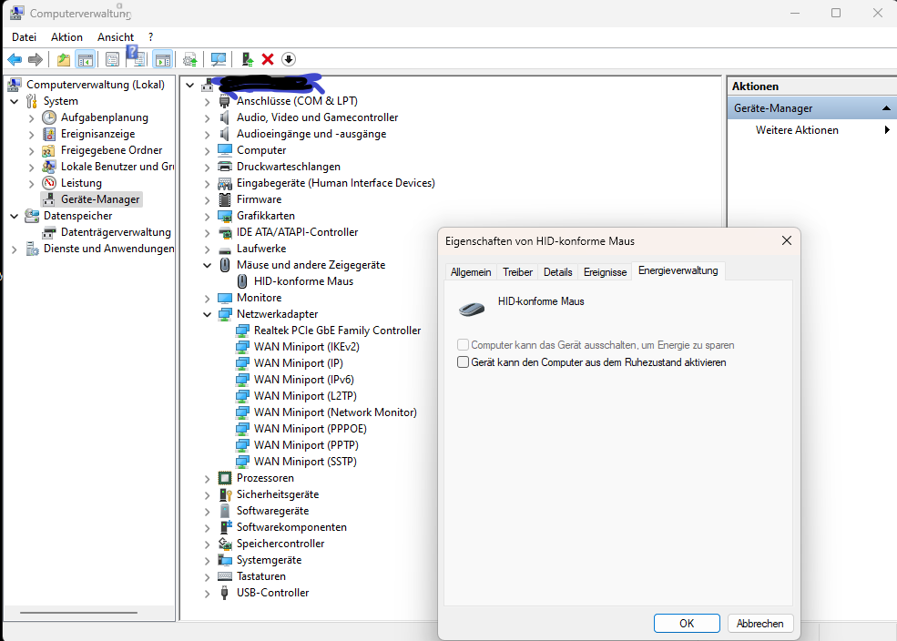Click the Ereignisanzeige icon in left pane
The image size is (897, 641).
[49, 135]
